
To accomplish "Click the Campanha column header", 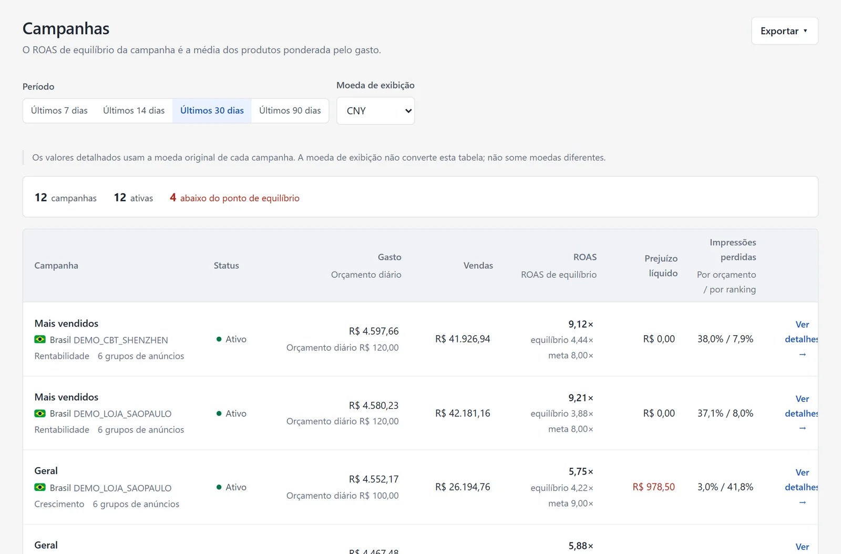I will click(x=56, y=266).
